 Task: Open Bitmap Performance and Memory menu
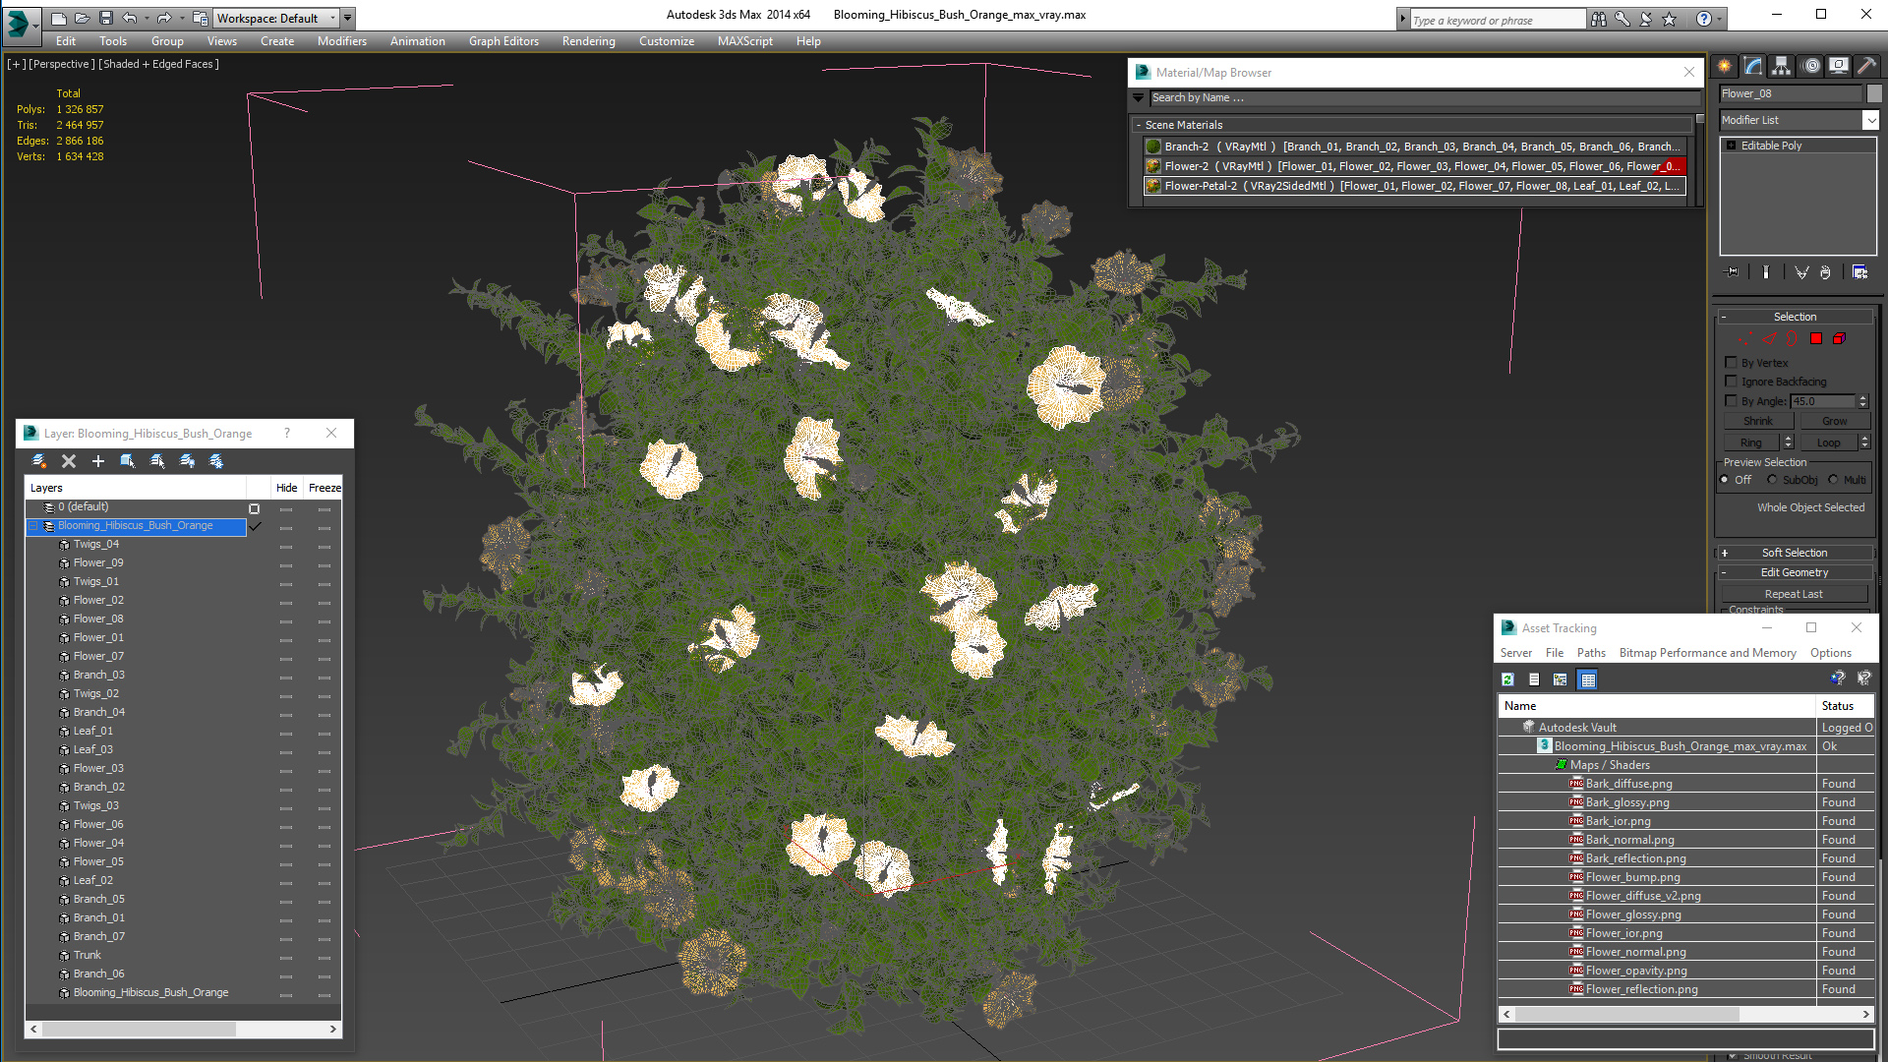[x=1707, y=653]
